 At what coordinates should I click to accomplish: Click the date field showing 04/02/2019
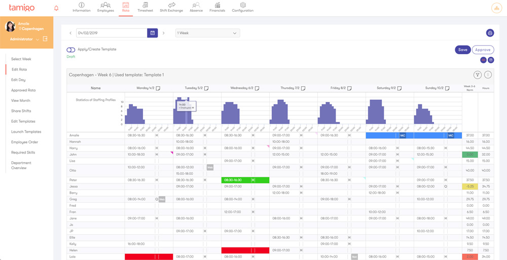click(x=112, y=33)
